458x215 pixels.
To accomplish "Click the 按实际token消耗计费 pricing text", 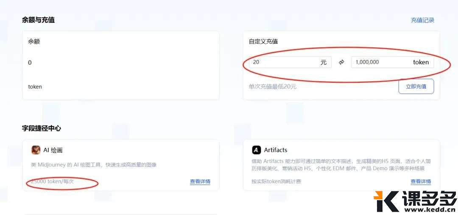I will 276,182.
